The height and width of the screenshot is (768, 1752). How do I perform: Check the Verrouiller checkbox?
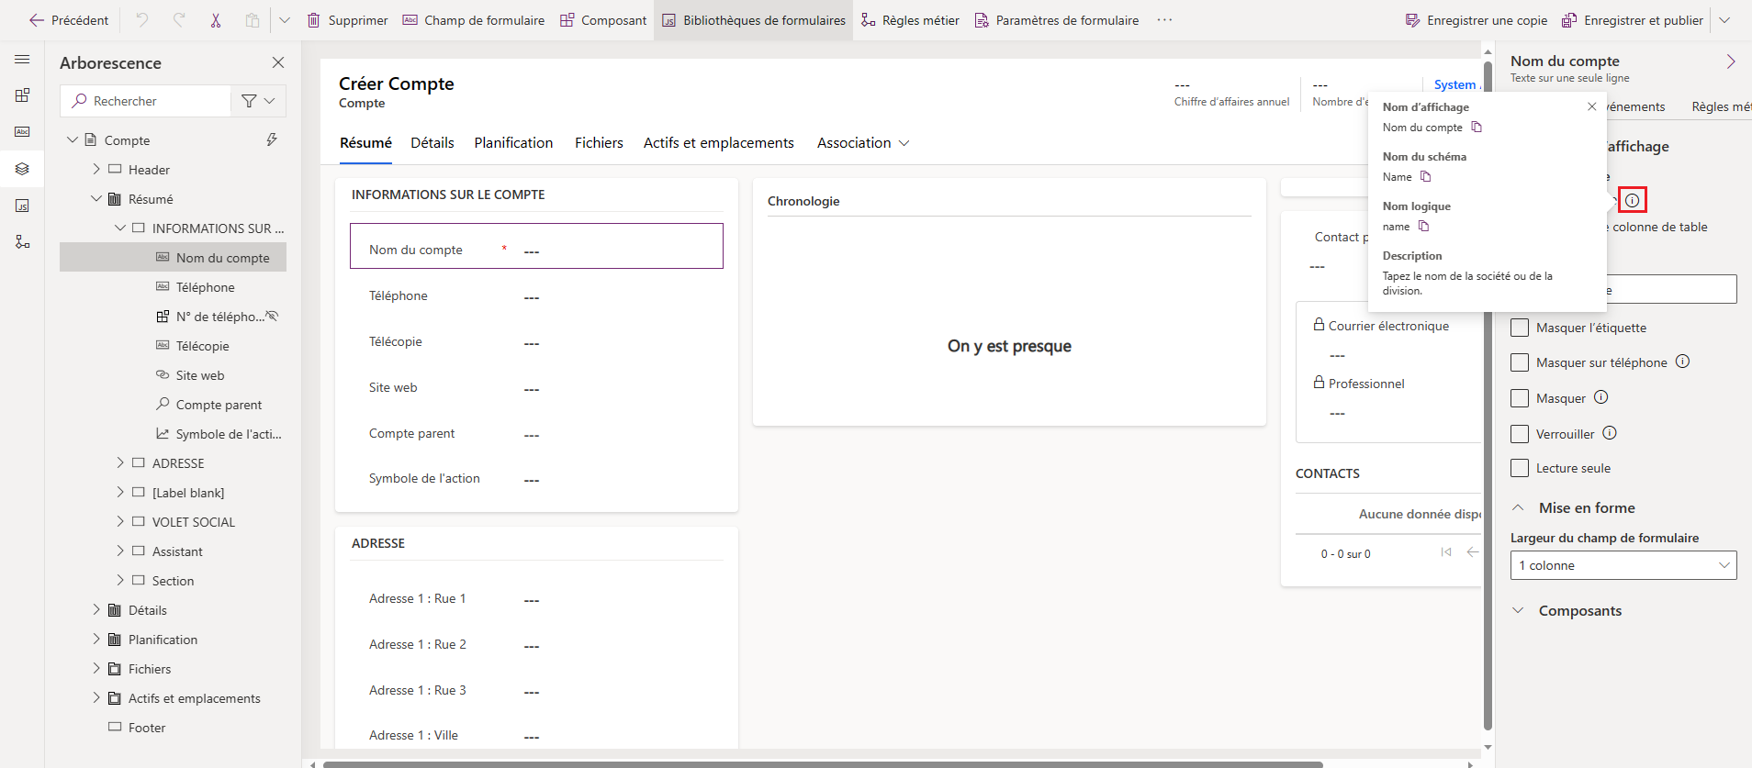coord(1520,434)
